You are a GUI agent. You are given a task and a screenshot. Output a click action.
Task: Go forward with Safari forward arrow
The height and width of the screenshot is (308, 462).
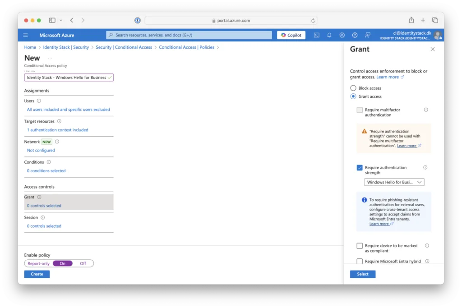click(83, 20)
